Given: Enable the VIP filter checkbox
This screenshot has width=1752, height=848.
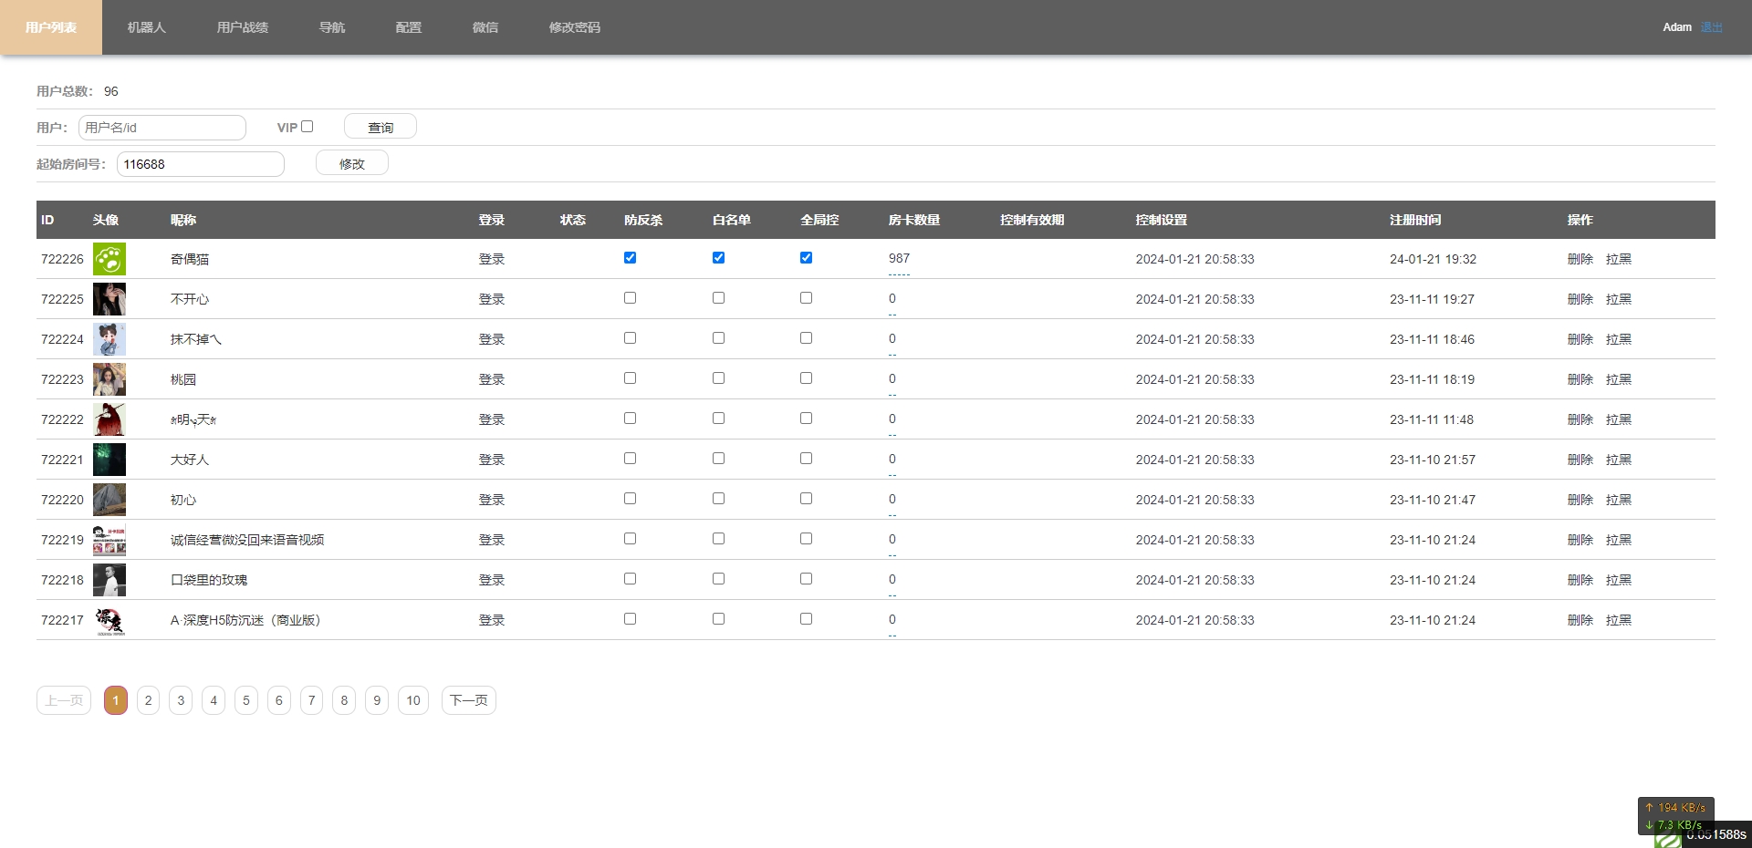Looking at the screenshot, I should pyautogui.click(x=308, y=127).
